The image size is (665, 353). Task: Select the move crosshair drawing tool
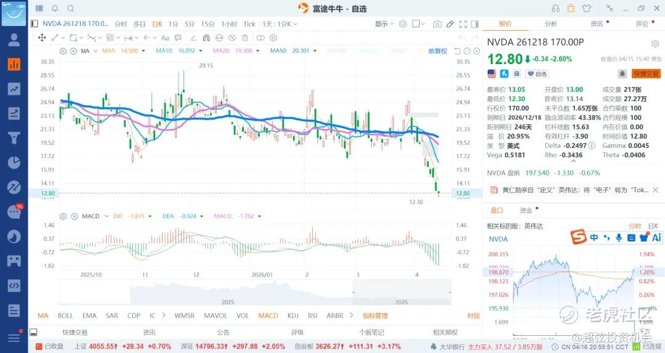(42, 38)
